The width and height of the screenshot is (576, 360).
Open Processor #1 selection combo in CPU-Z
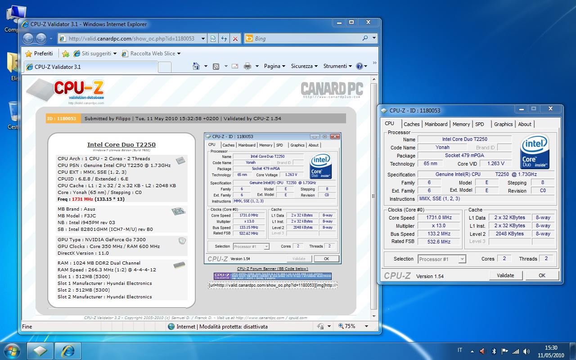[x=441, y=259]
